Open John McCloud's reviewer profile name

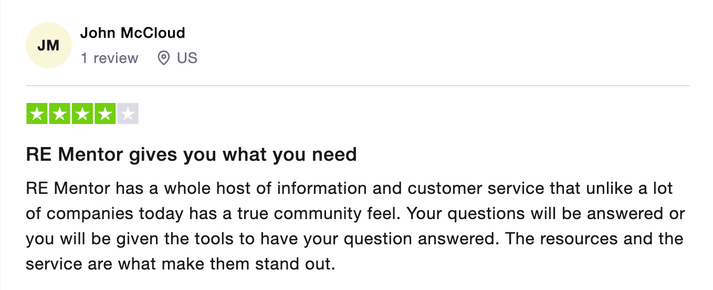[x=132, y=33]
